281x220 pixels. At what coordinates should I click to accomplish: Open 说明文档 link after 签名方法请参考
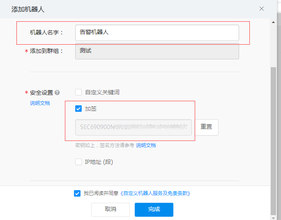click(x=146, y=145)
